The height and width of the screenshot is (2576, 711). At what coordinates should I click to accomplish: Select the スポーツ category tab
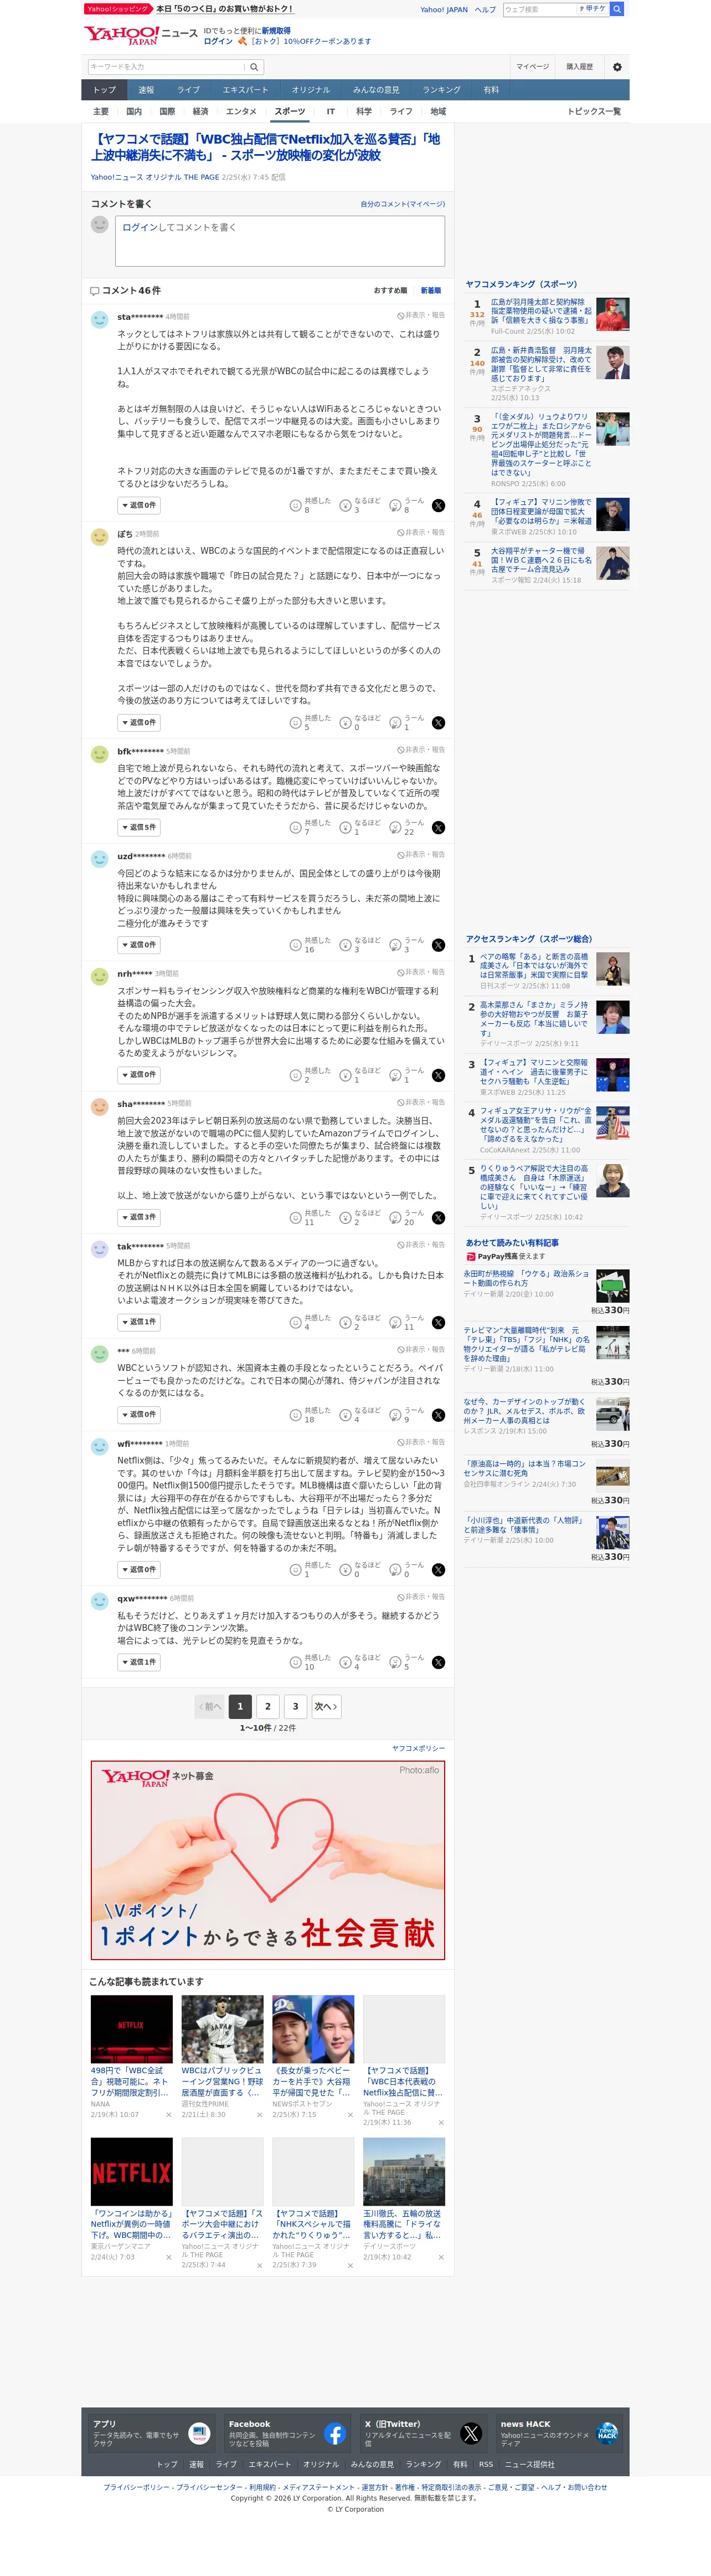(291, 112)
